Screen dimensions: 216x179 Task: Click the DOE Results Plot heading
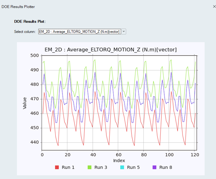click(30, 21)
